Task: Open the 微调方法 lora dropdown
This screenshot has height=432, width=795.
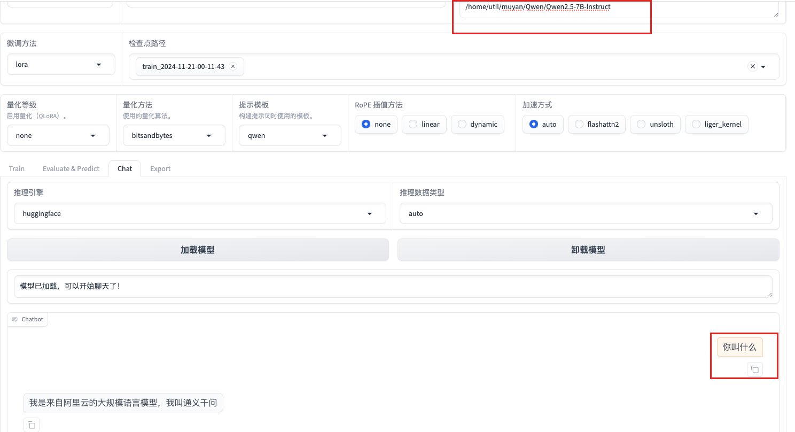Action: [61, 64]
